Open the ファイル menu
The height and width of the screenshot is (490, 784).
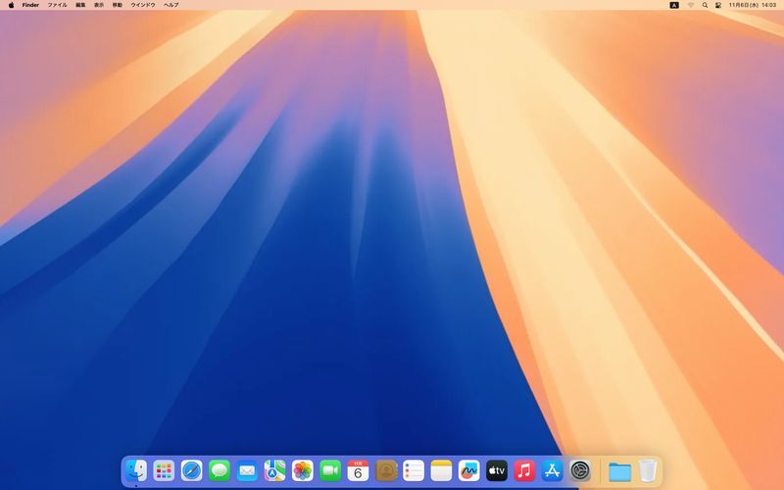(58, 5)
